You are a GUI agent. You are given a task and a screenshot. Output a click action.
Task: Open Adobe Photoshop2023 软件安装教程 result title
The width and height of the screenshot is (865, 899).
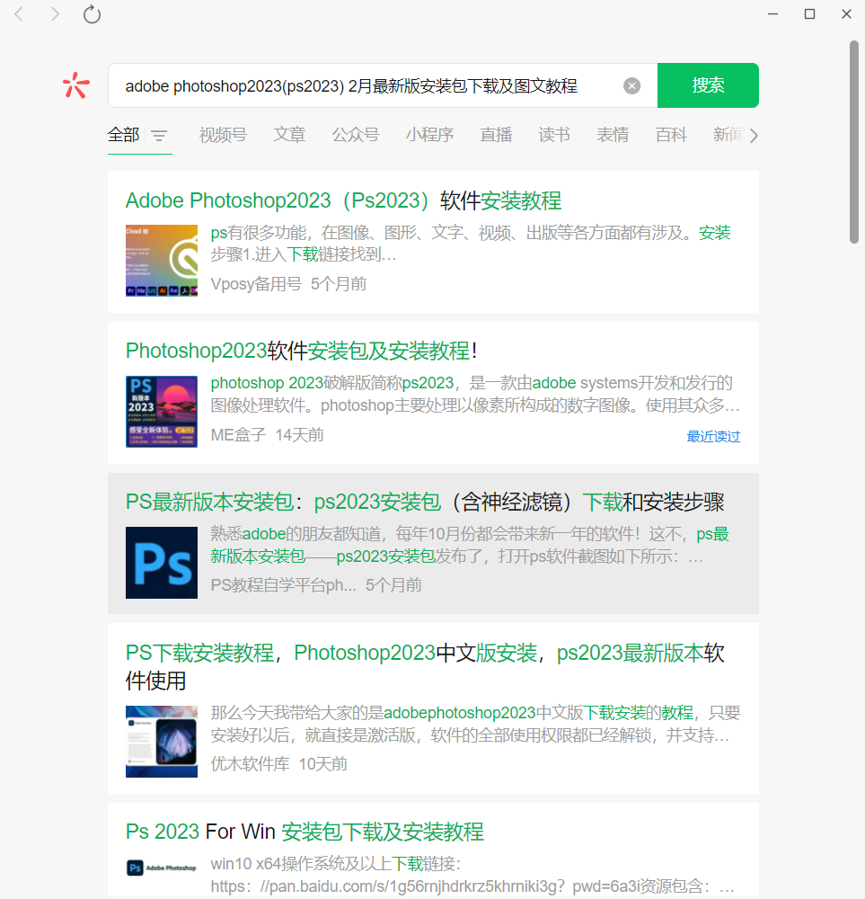343,200
